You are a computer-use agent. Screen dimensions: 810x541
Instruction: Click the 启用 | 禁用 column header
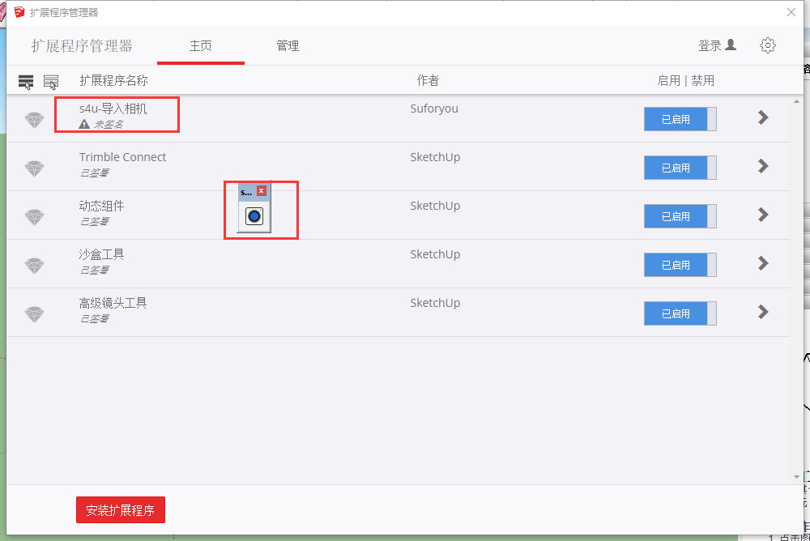tap(685, 81)
